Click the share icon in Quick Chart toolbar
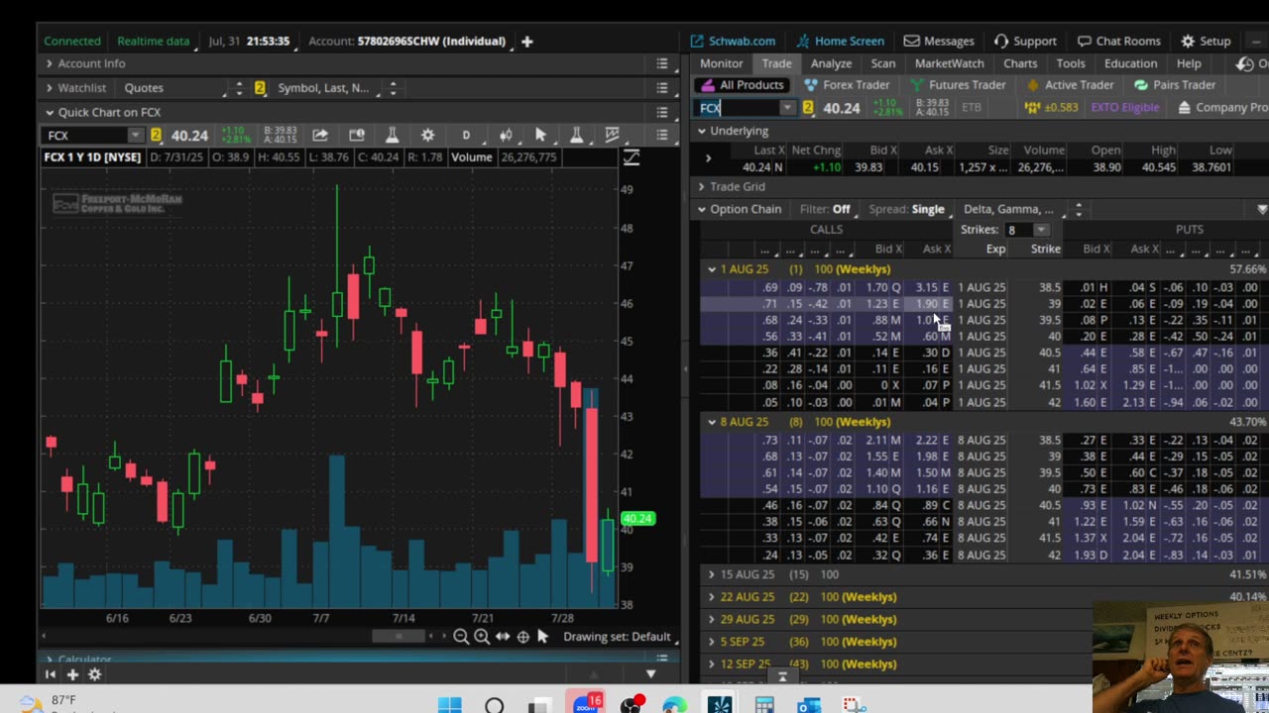Viewport: 1269px width, 713px height. click(320, 135)
